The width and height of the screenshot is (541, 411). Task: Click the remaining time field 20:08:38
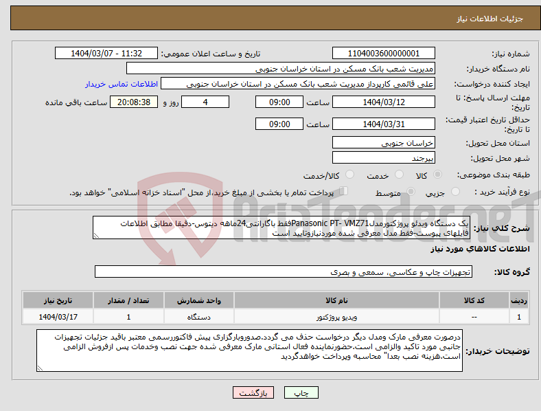[x=134, y=102]
